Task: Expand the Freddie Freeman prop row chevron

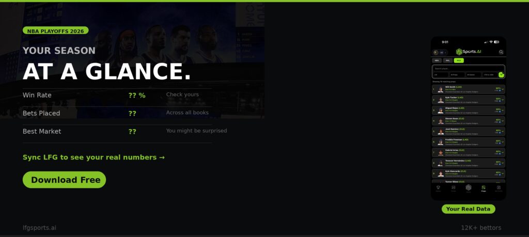Action: tap(503, 142)
